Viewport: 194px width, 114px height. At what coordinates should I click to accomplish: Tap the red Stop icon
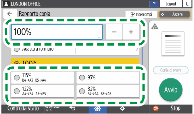(x=156, y=109)
